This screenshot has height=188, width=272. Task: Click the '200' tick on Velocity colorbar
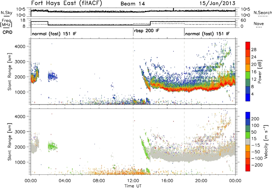(x=255, y=119)
